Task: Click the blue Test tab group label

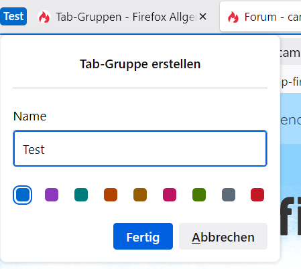Action: pos(13,16)
